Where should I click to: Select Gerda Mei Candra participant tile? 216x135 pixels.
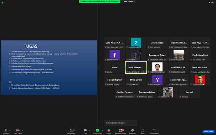click(x=200, y=67)
